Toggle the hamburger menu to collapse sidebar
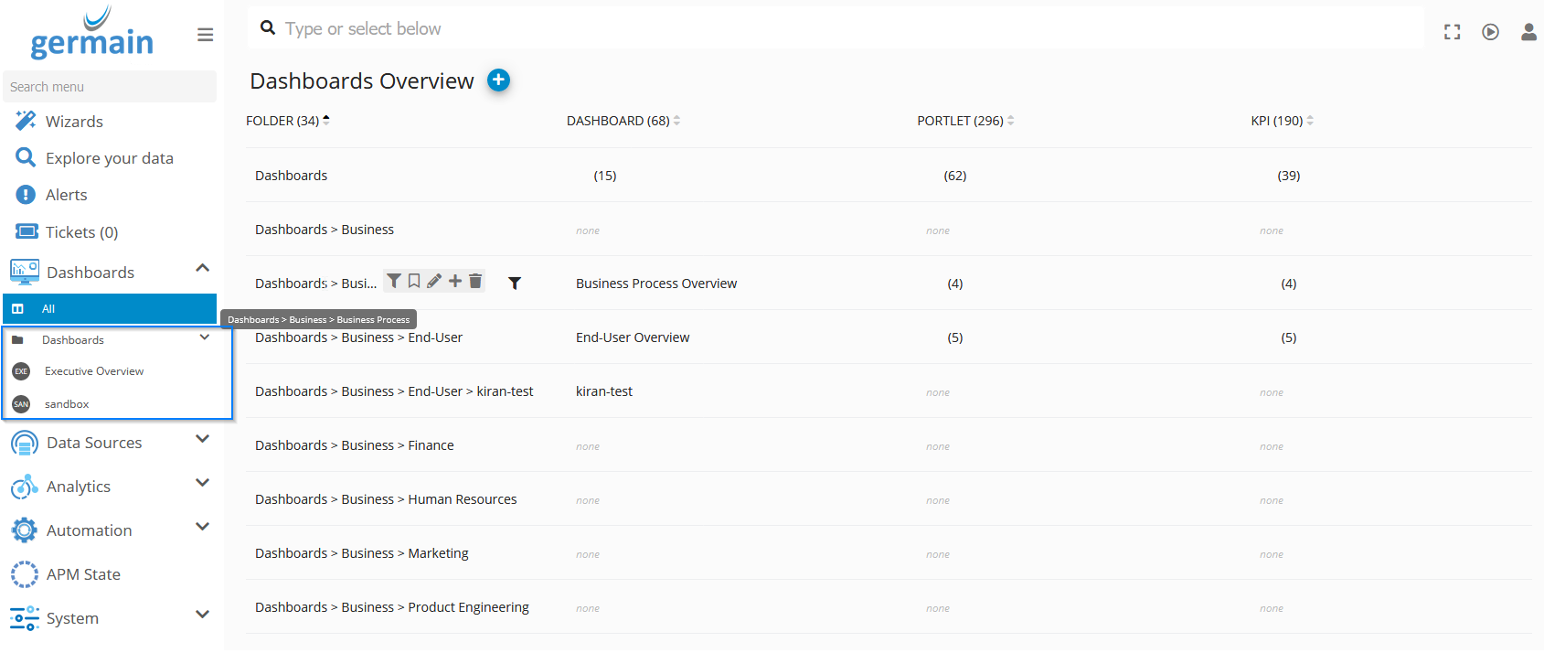This screenshot has width=1544, height=653. pos(205,35)
